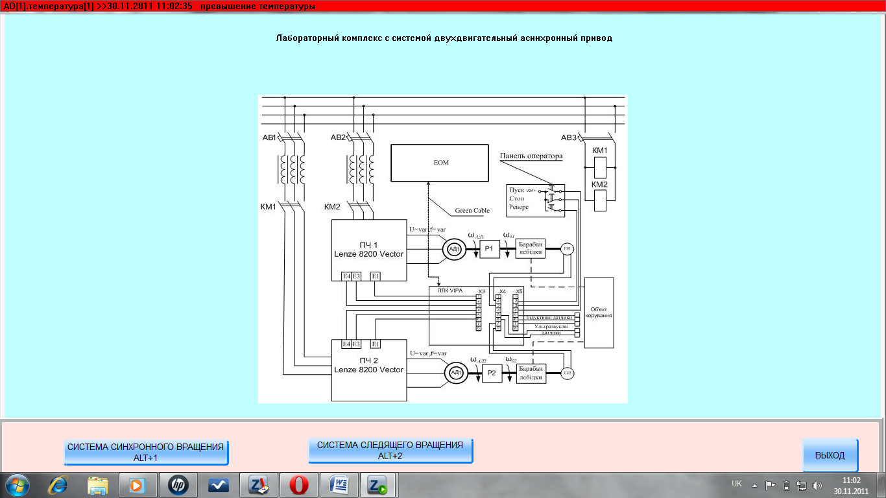Open the UK language input selector
This screenshot has height=498, width=886.
coord(737,484)
